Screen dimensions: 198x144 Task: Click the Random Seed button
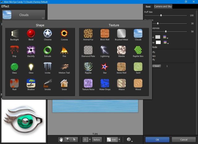point(156,66)
